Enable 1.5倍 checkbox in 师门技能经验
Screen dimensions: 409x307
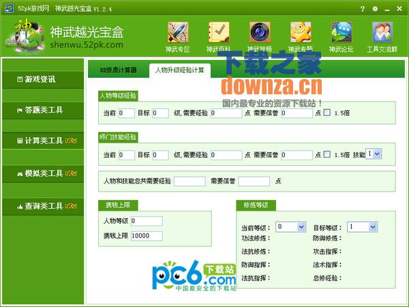[x=327, y=155]
